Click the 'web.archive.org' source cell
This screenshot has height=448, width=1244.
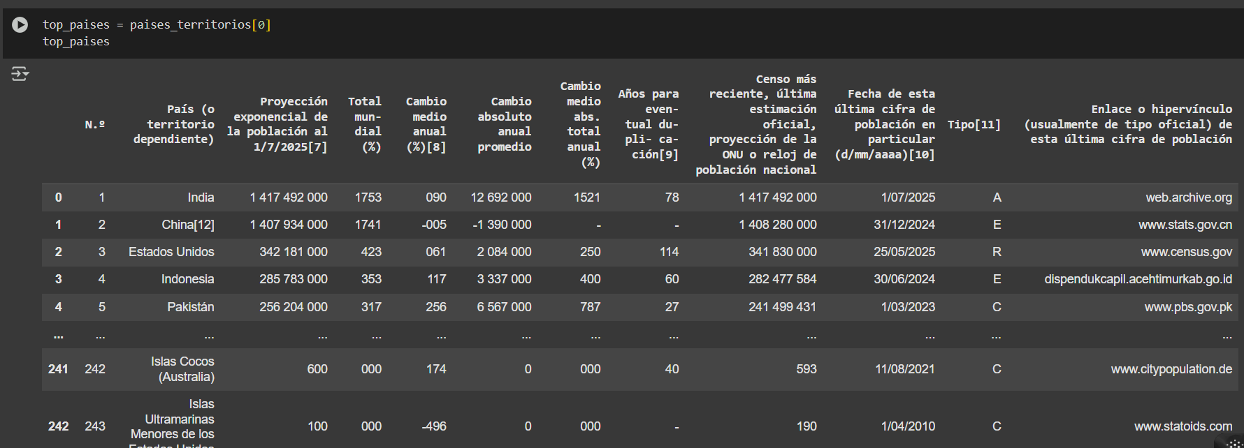[1189, 197]
